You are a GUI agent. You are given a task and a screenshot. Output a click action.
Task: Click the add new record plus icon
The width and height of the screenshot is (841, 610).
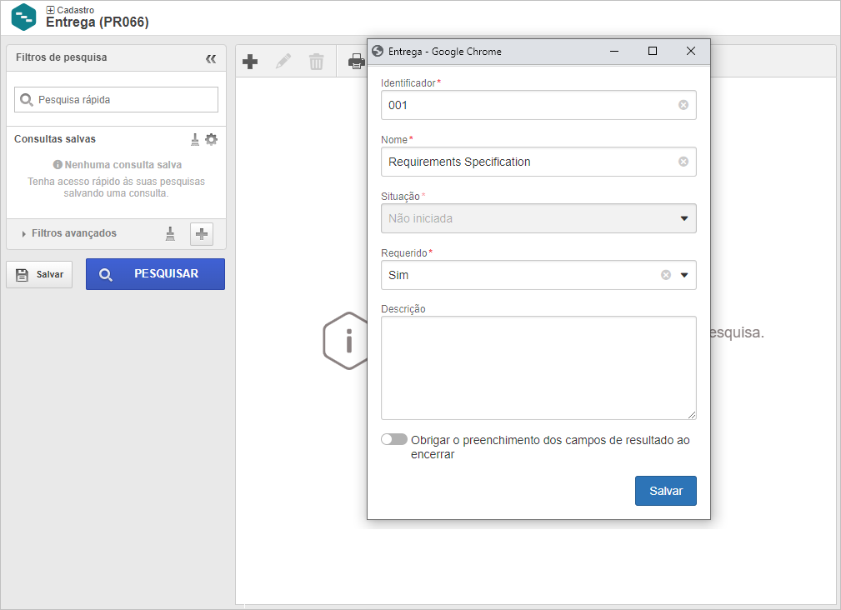[x=250, y=62]
